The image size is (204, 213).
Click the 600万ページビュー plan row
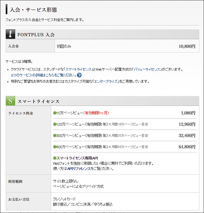click(125, 147)
